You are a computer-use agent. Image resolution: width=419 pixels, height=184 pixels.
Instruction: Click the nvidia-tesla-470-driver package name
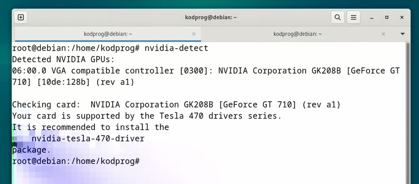(88, 138)
